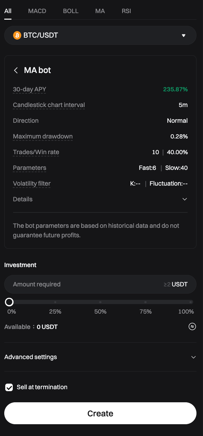Viewport: 203px width, 436px height.
Task: Set investment slider to 50% mark
Action: 100,302
